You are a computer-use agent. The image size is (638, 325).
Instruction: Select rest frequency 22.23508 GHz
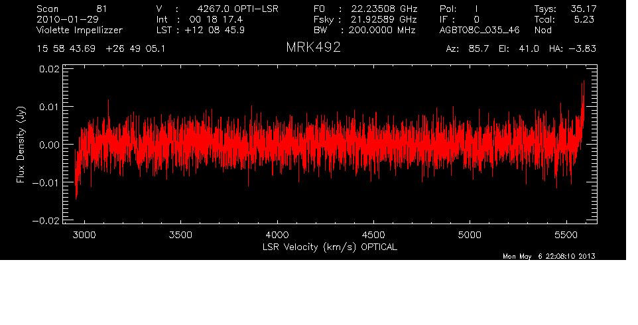[385, 9]
